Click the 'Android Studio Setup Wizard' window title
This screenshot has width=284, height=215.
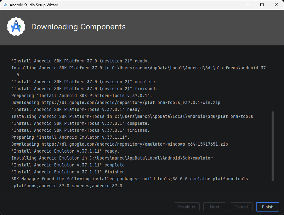[34, 5]
